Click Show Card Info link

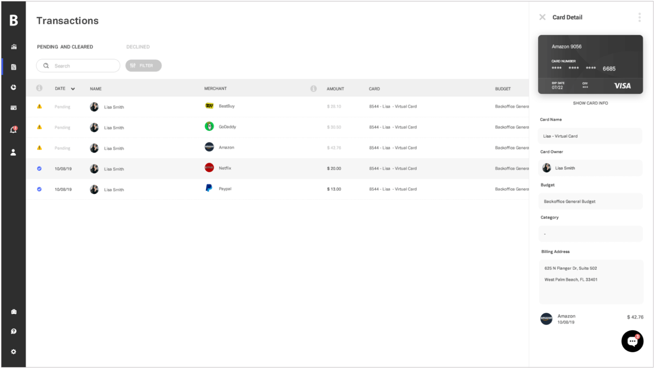tap(590, 103)
